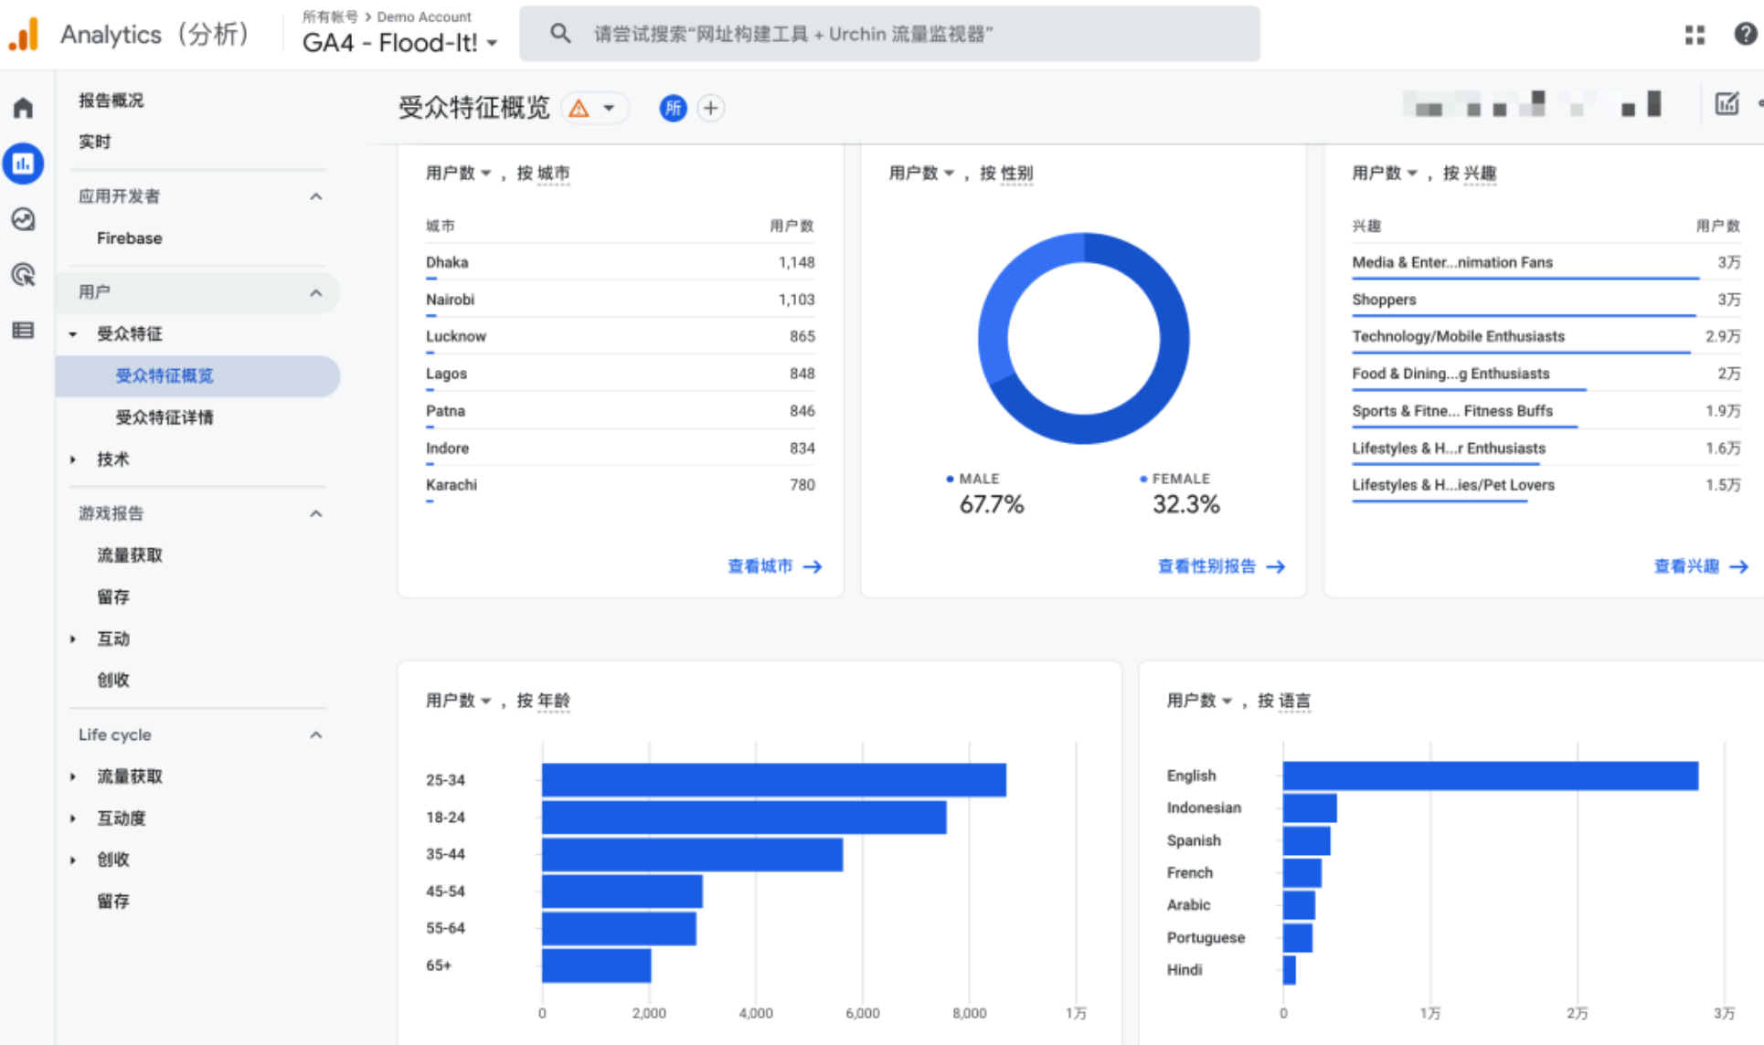Click the warning triangle beside the report title
This screenshot has height=1045, width=1764.
(577, 108)
